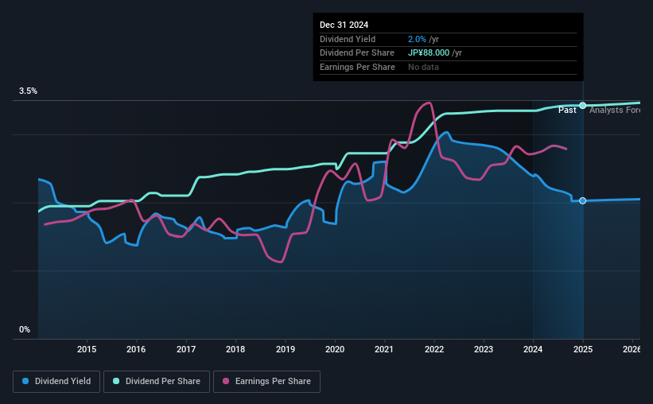Click the JP¥88.000 value in the tooltip
Screen dimensions: 653x404
point(429,53)
